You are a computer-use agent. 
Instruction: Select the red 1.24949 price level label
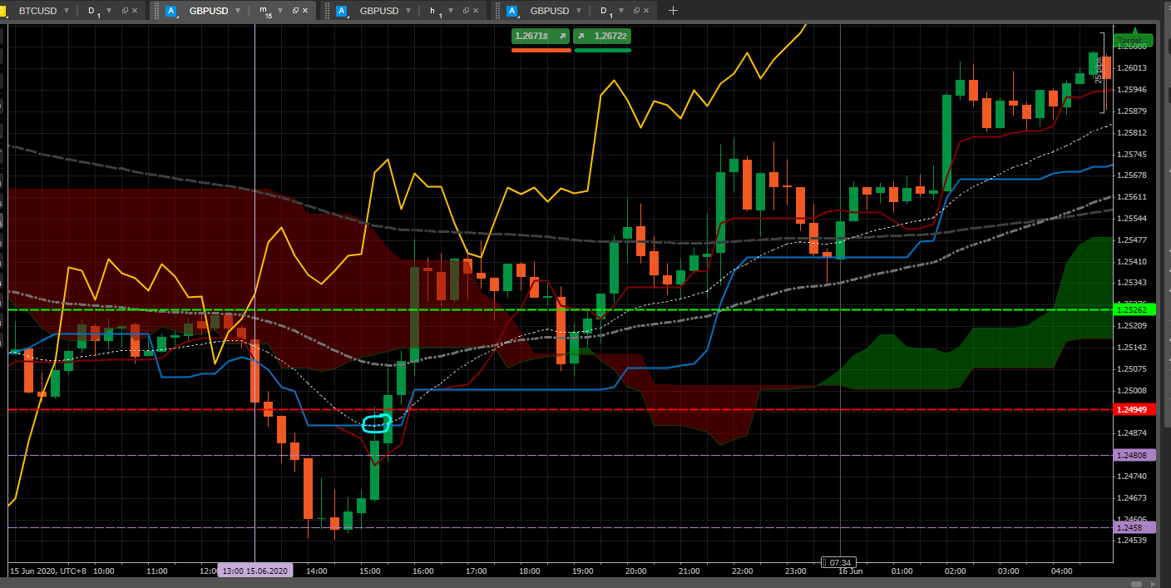click(1133, 409)
